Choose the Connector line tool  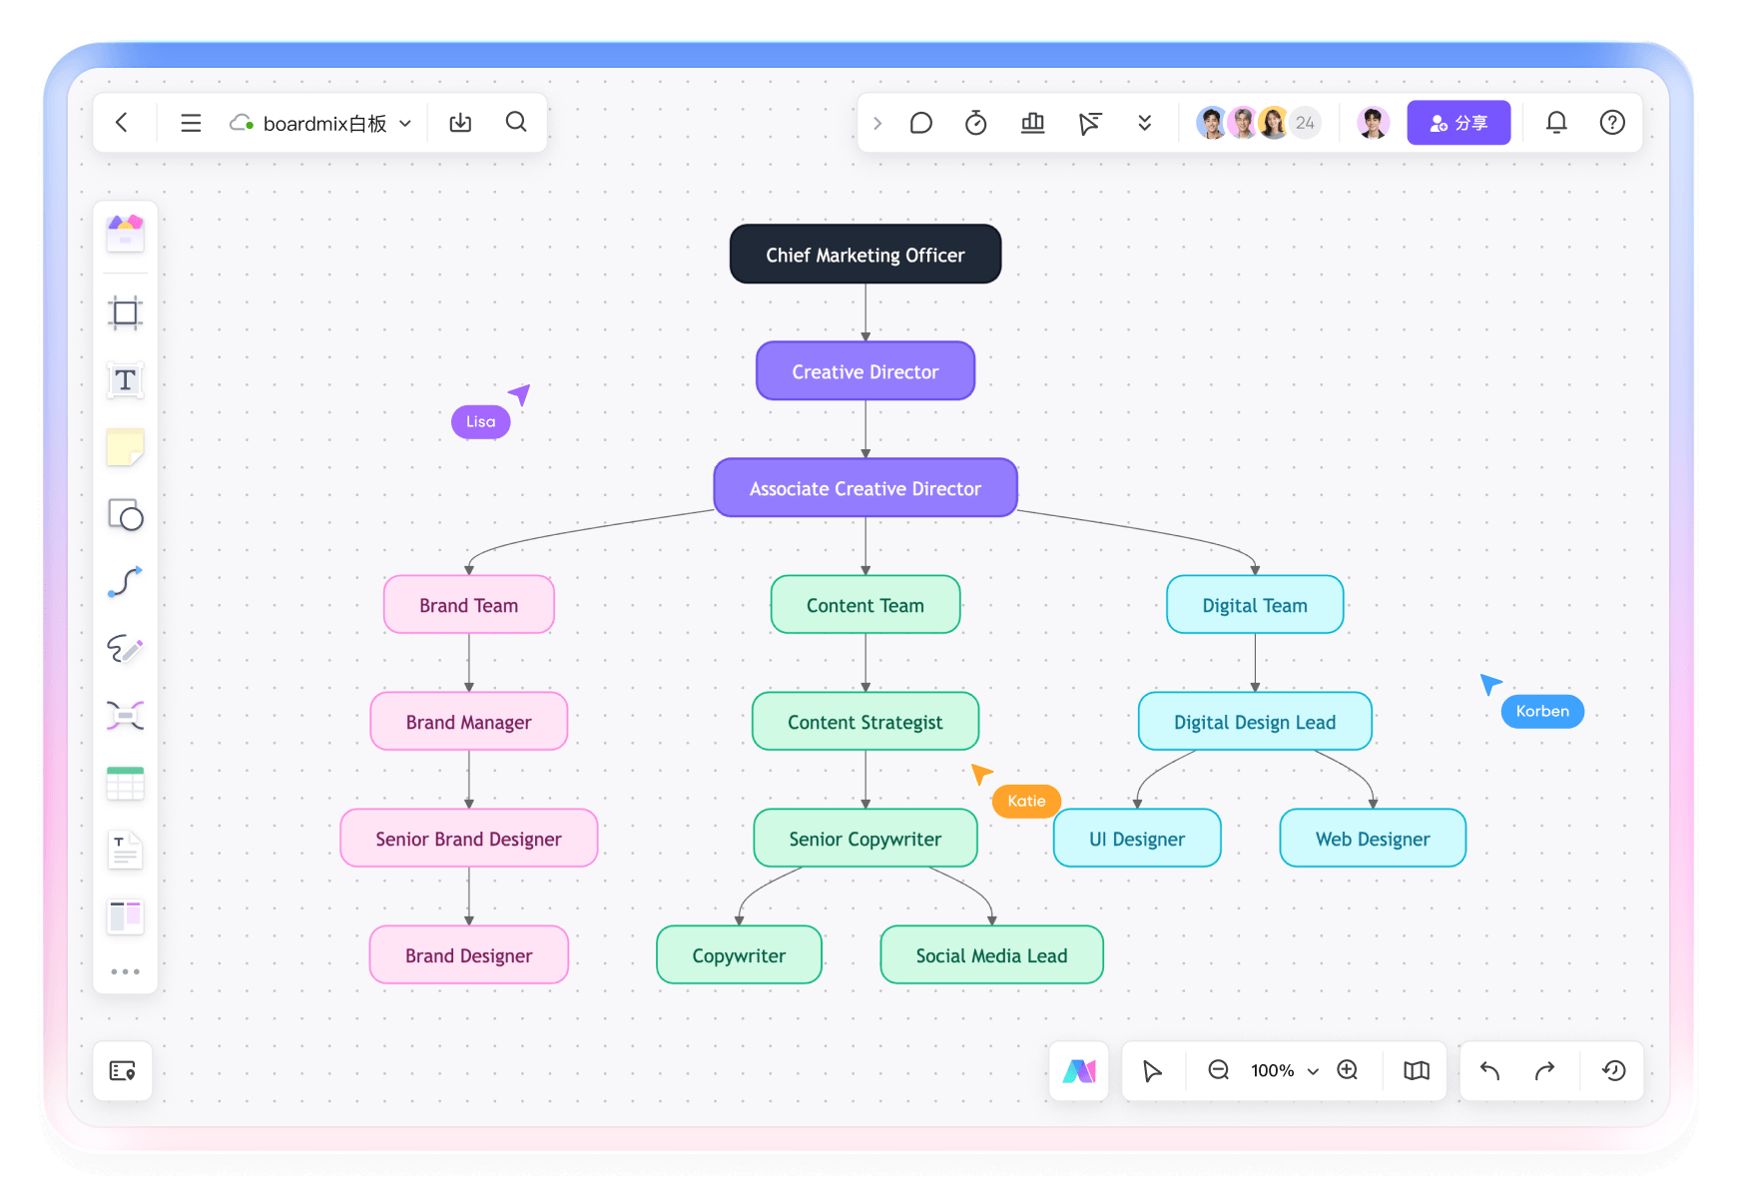[x=125, y=582]
